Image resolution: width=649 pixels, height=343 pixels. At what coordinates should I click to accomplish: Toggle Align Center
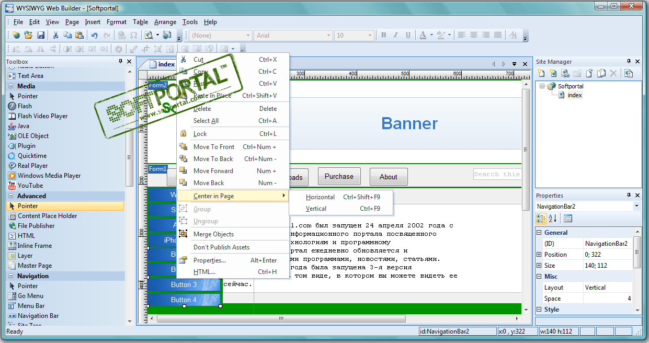[x=474, y=35]
